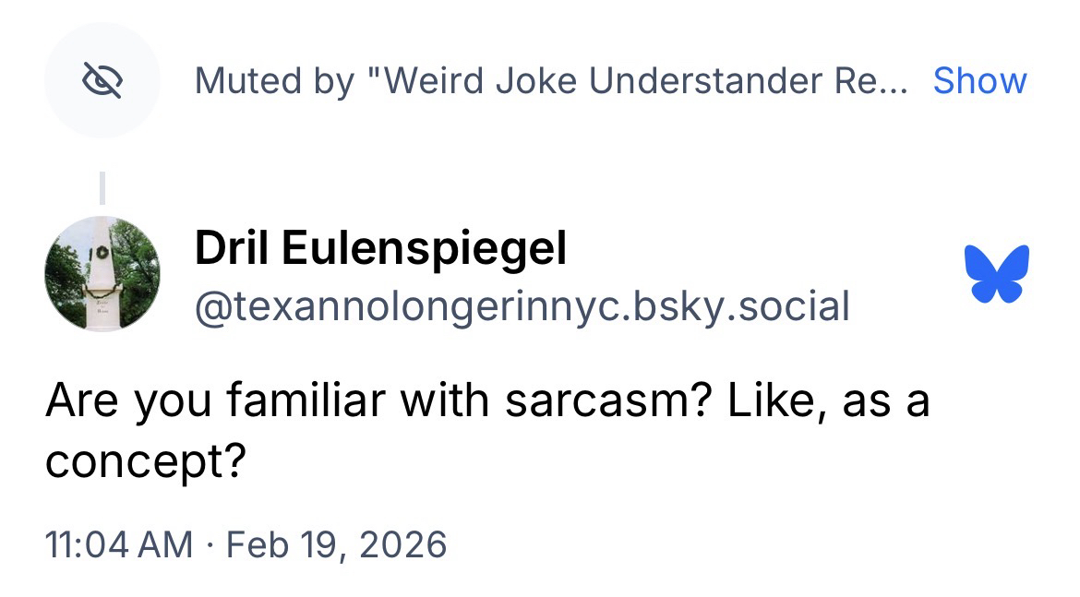Click the thread connector line above avatar
The image size is (1080, 597).
[x=102, y=187]
